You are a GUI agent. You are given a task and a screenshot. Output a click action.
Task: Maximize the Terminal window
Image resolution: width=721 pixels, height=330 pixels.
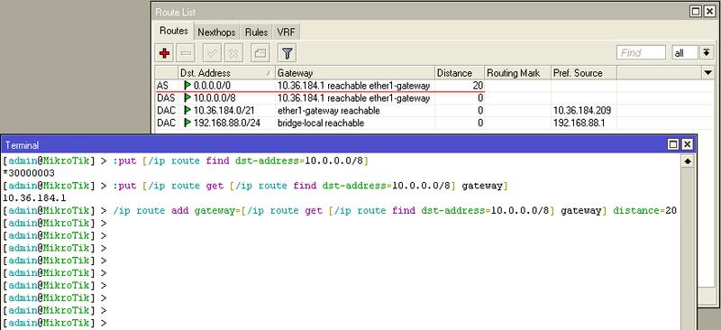tap(672, 144)
